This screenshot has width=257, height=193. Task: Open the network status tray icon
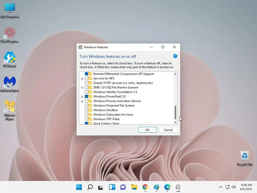[x=227, y=187]
